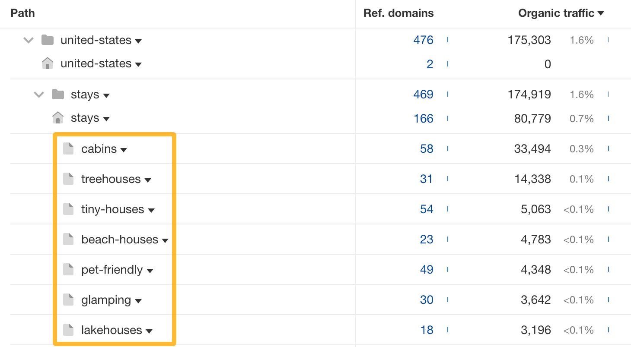The image size is (631, 347).
Task: Click the Ref. domains column header
Action: (398, 13)
